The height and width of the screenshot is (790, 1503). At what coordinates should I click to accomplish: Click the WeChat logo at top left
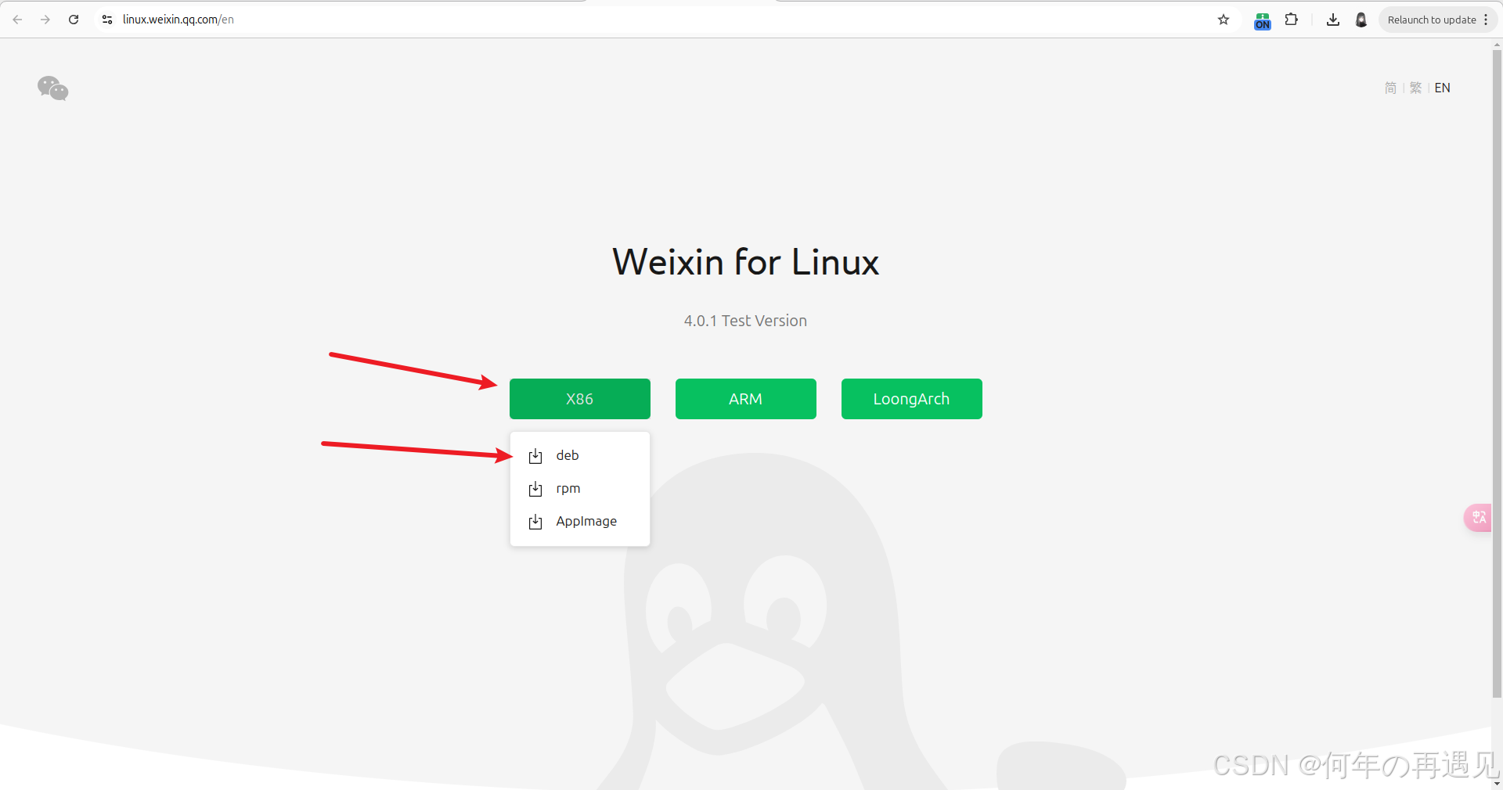53,88
